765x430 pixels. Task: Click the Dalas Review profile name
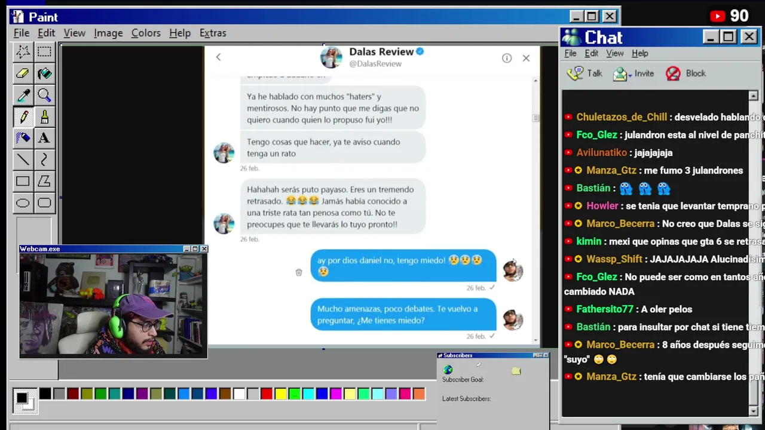click(381, 51)
